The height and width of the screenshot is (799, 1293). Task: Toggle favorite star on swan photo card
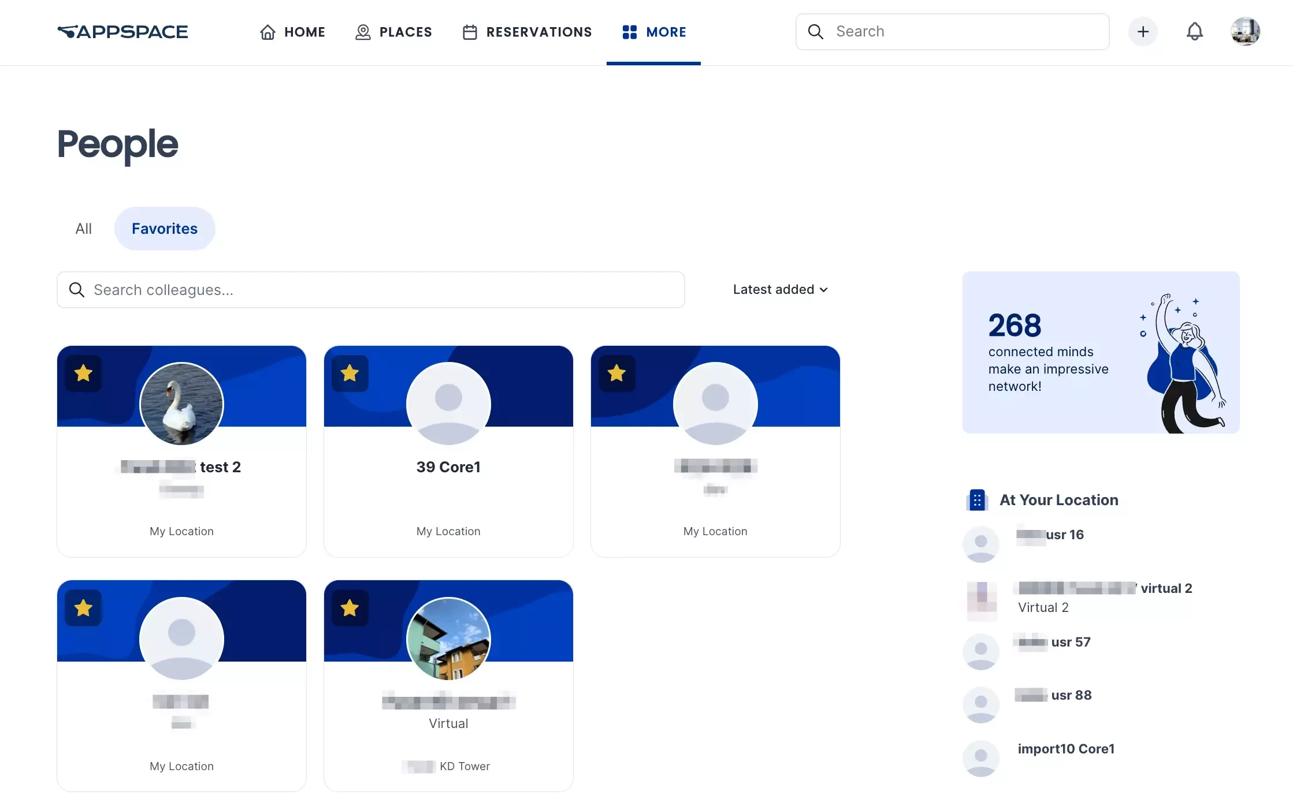[x=84, y=374]
